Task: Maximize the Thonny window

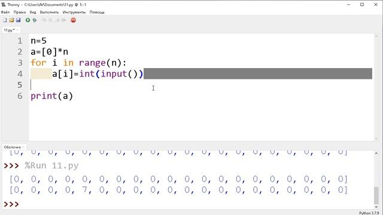Action: tap(362, 5)
